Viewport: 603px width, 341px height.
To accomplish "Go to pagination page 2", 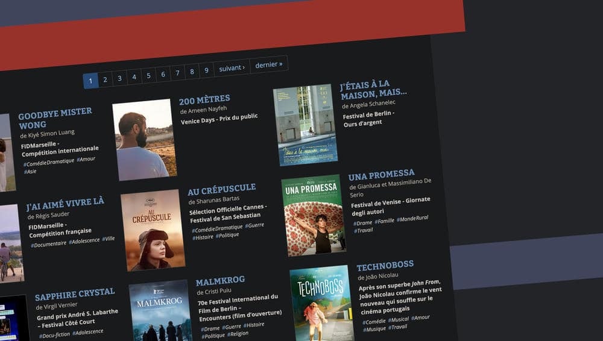I will tap(105, 80).
